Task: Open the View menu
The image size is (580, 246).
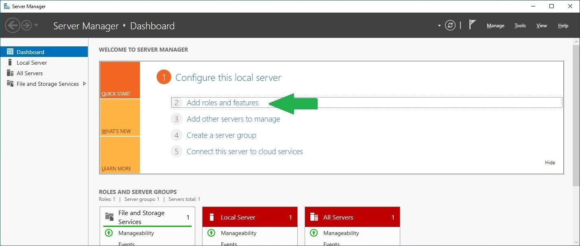Action: (x=542, y=26)
